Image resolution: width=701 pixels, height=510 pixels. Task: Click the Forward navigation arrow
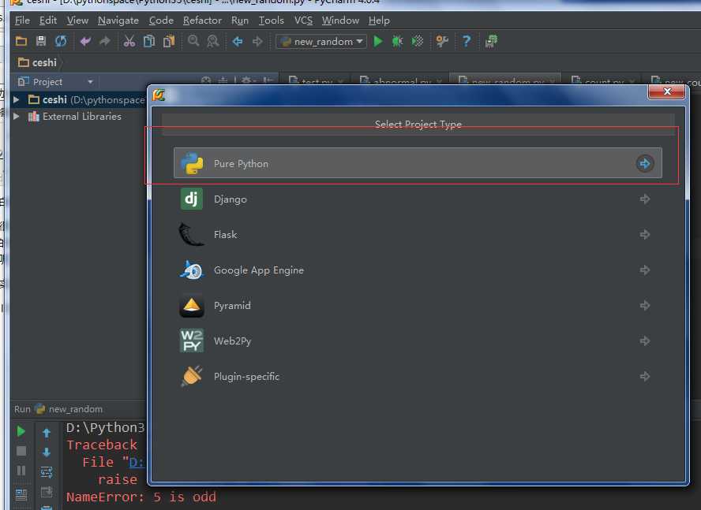point(257,42)
